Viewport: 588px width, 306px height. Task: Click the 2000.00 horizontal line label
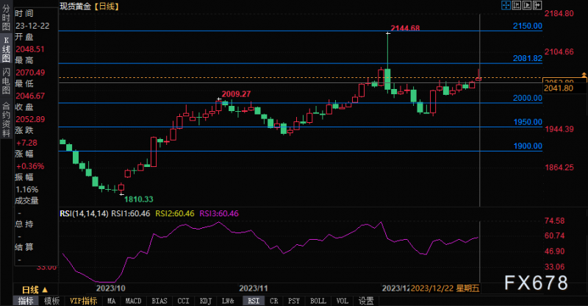coord(527,98)
